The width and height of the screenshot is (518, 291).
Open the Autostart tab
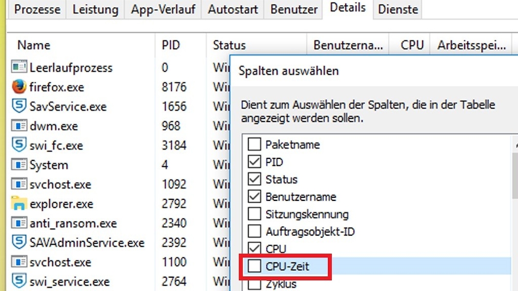(232, 9)
